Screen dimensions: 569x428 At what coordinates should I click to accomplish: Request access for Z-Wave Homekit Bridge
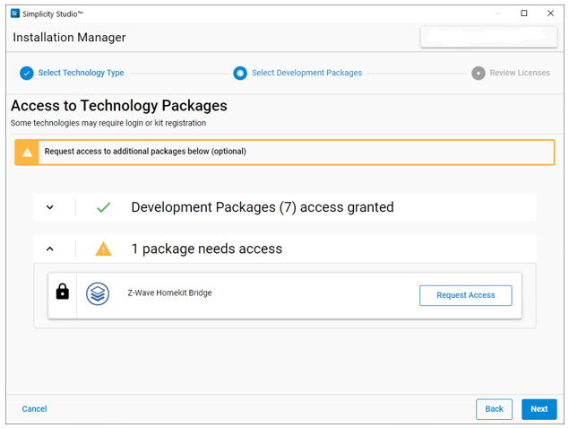coord(465,295)
